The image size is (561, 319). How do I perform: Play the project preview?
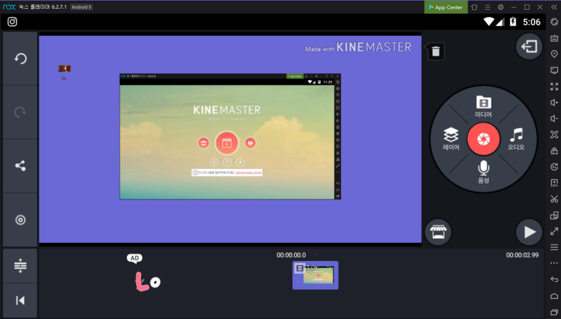(x=529, y=232)
